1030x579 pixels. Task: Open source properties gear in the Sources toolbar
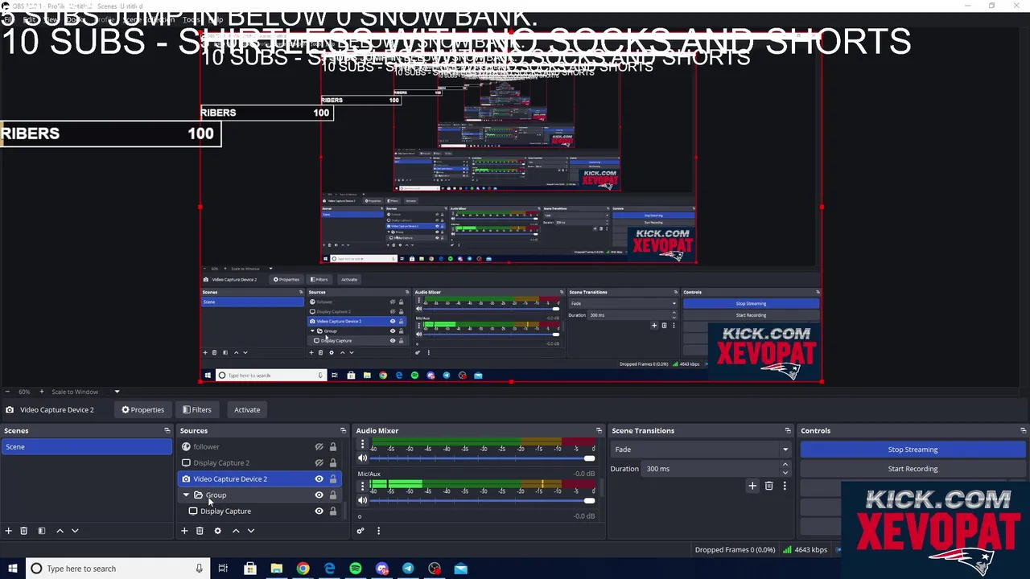[217, 531]
